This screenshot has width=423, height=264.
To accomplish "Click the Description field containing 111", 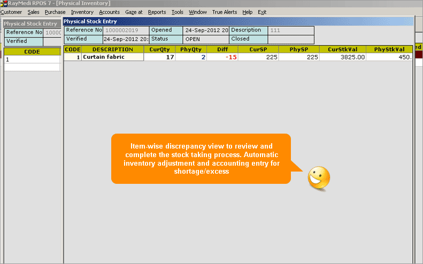I will click(x=290, y=30).
